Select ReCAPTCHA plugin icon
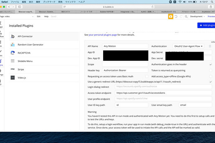The height and width of the screenshot is (143, 215). tap(12, 53)
